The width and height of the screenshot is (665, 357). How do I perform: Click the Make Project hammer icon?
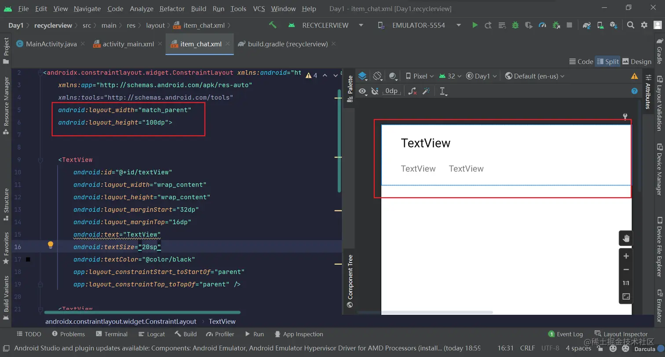[273, 25]
